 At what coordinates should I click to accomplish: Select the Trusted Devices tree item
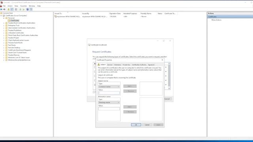tap(14, 55)
